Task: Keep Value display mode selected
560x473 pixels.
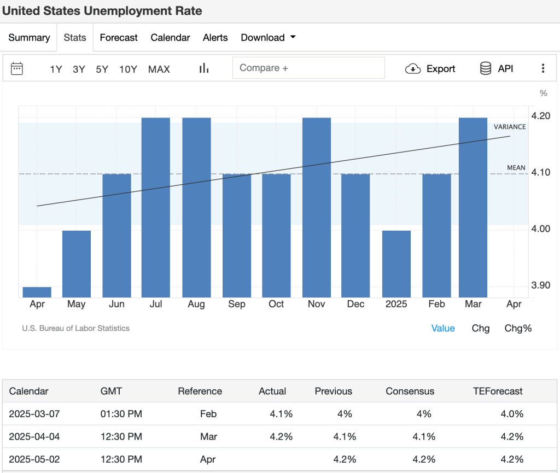Action: tap(443, 328)
